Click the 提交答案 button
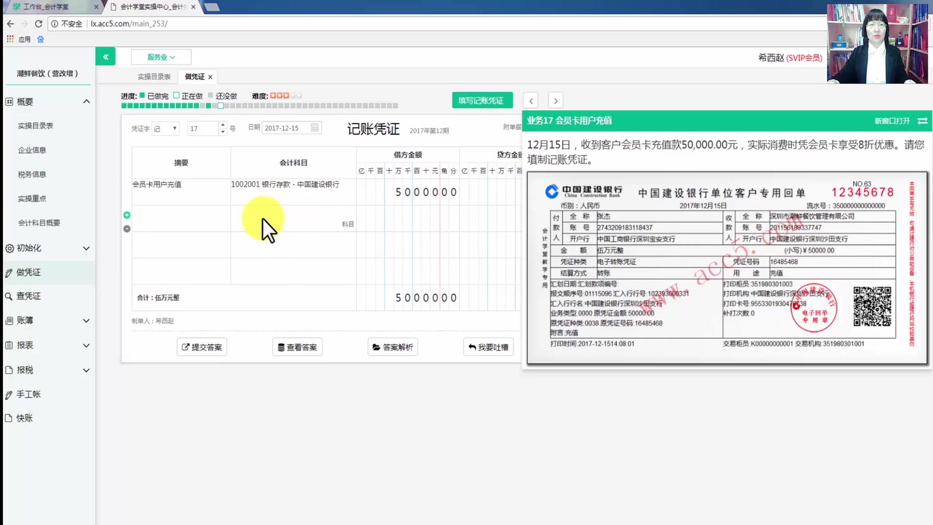The image size is (933, 525). (202, 347)
